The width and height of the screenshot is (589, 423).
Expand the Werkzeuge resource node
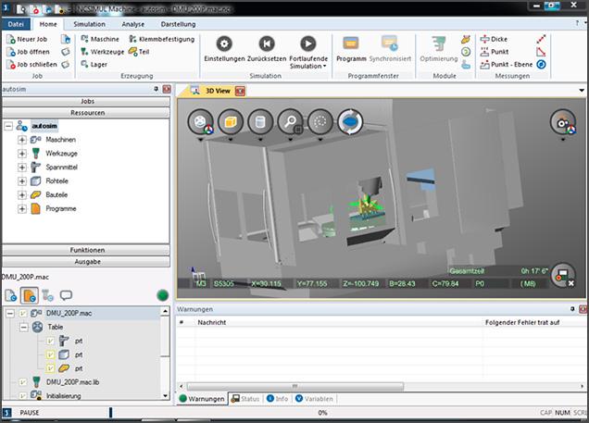coord(21,153)
